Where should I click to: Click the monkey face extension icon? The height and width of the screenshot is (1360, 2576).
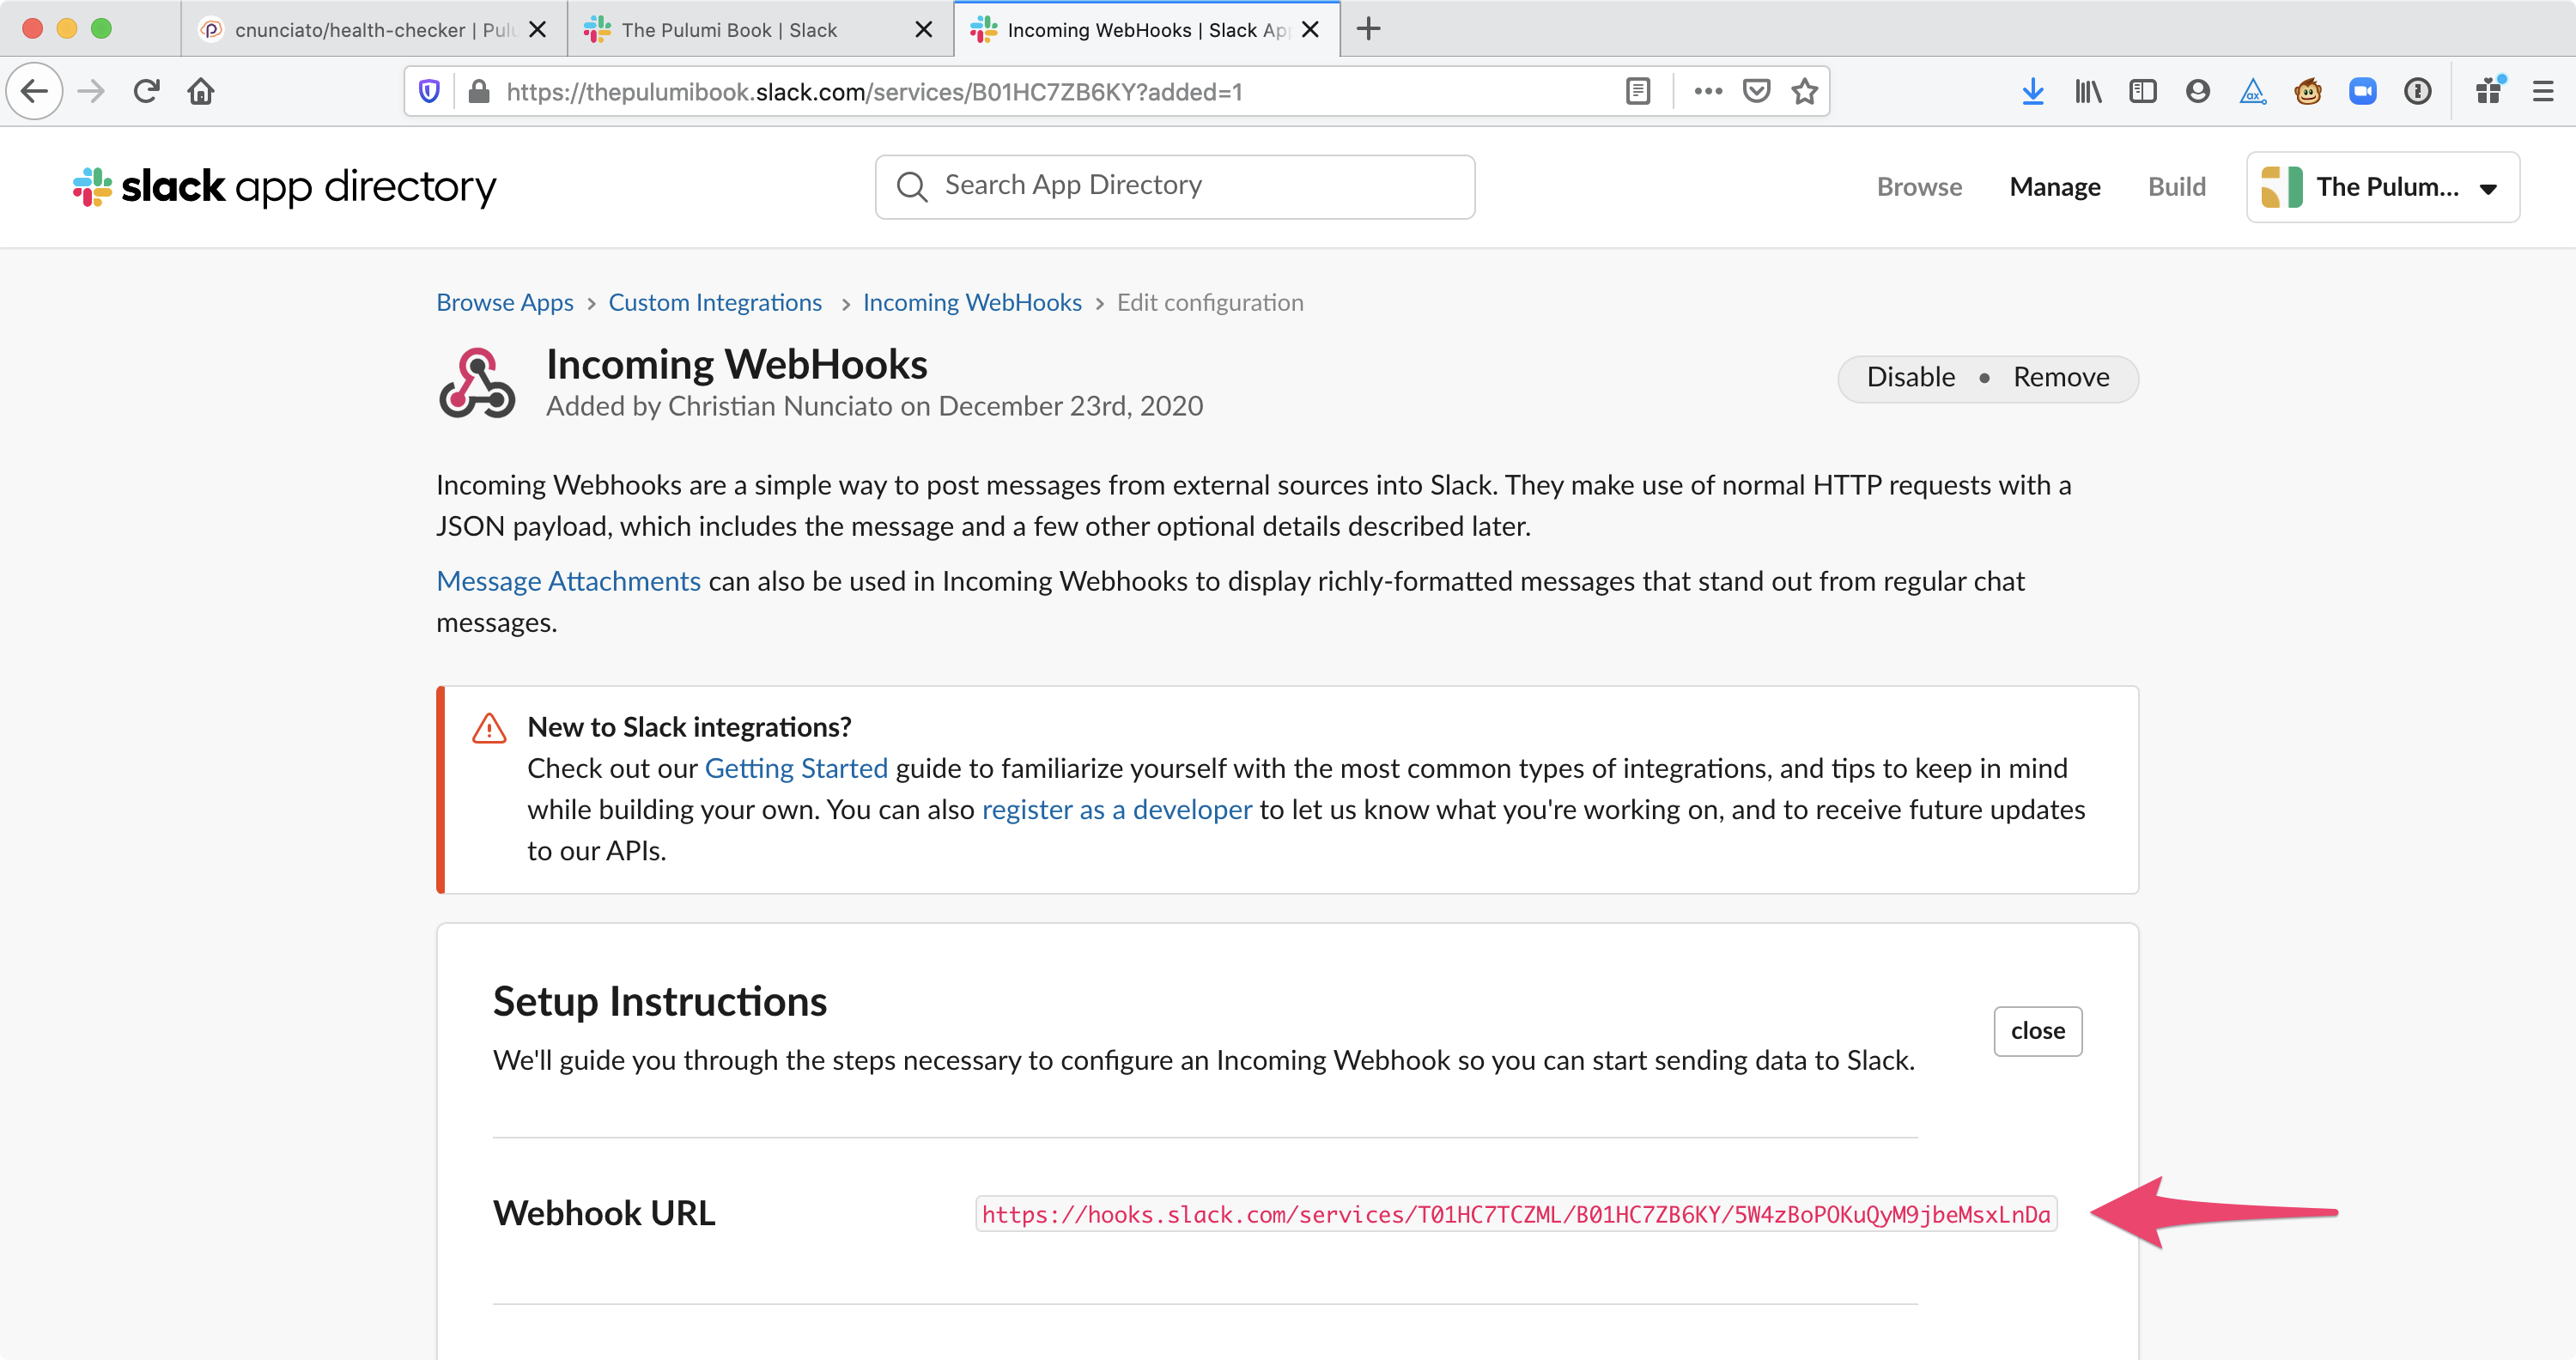pos(2307,92)
